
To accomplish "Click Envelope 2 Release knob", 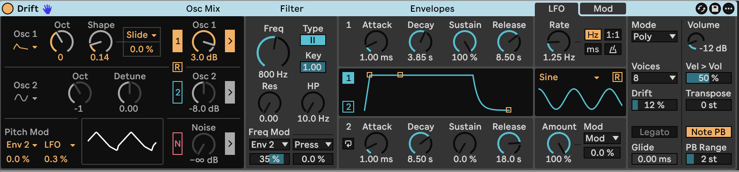I will [509, 144].
